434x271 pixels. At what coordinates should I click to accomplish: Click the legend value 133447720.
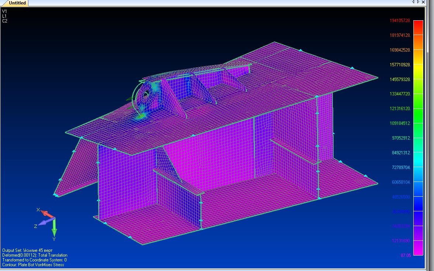pyautogui.click(x=400, y=94)
